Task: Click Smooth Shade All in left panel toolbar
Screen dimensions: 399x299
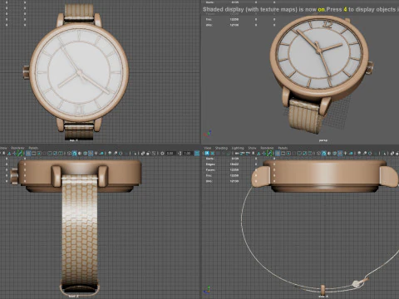Action: pyautogui.click(x=74, y=153)
